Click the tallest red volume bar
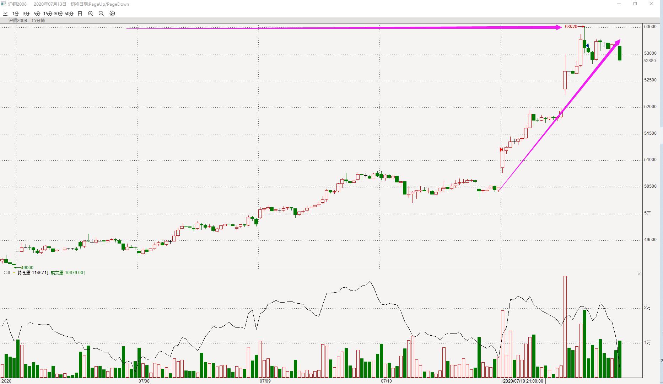 (565, 326)
